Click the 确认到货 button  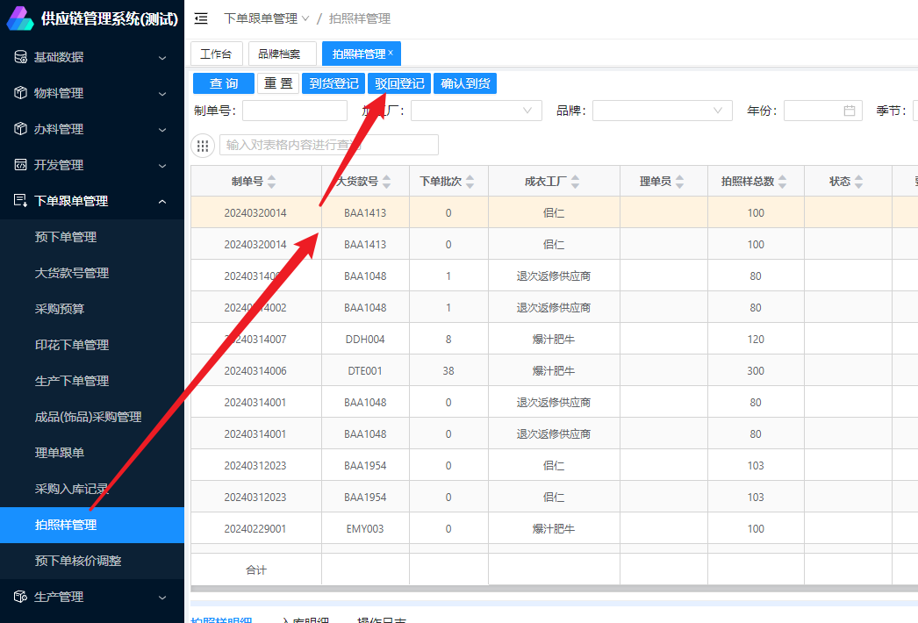pyautogui.click(x=465, y=83)
